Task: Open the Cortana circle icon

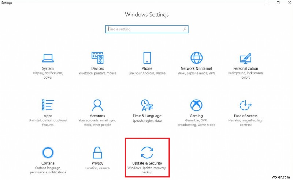Action: click(48, 153)
